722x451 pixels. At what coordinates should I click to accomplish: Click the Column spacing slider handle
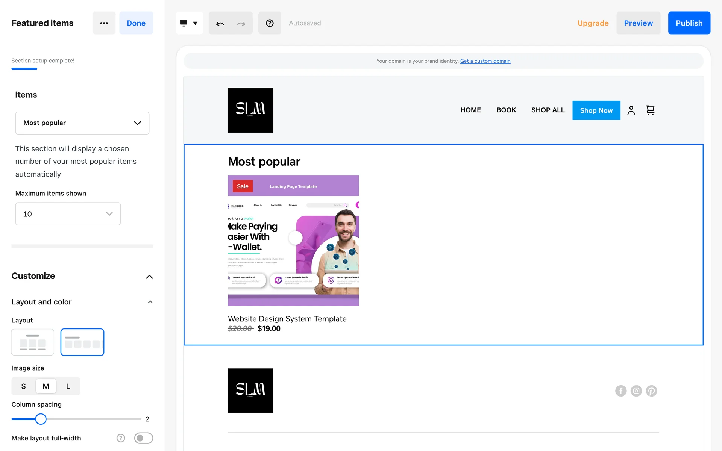[41, 419]
